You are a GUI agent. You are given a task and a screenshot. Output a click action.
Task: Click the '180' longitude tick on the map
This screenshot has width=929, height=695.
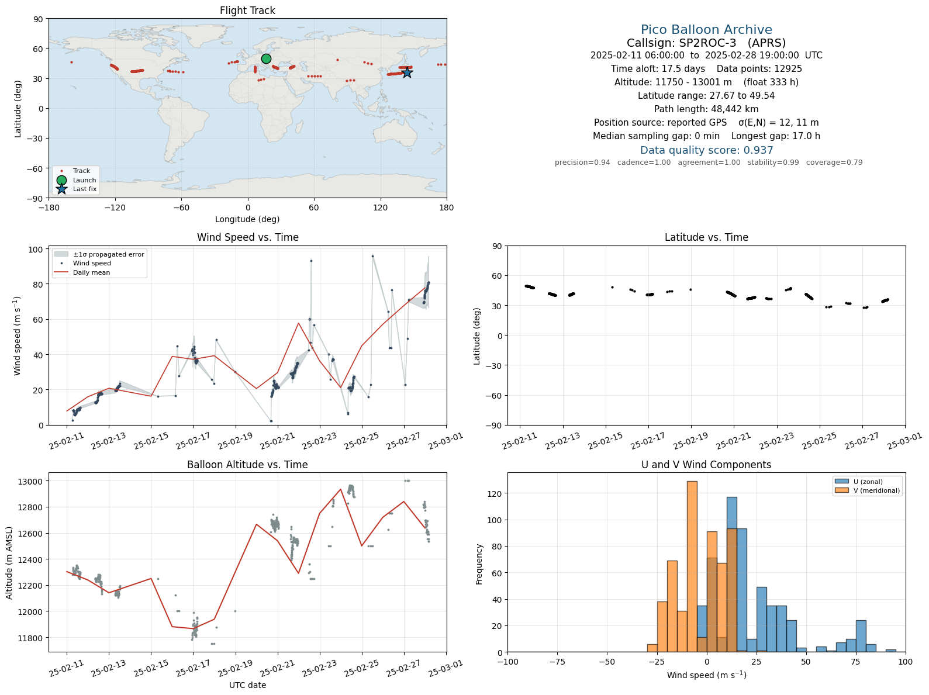coord(447,208)
